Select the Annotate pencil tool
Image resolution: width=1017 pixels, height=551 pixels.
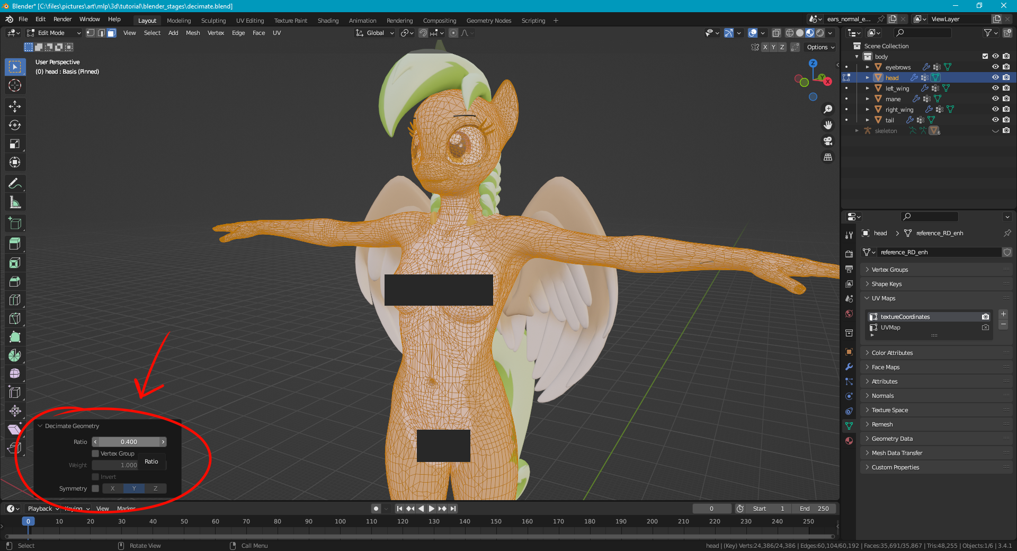[15, 184]
